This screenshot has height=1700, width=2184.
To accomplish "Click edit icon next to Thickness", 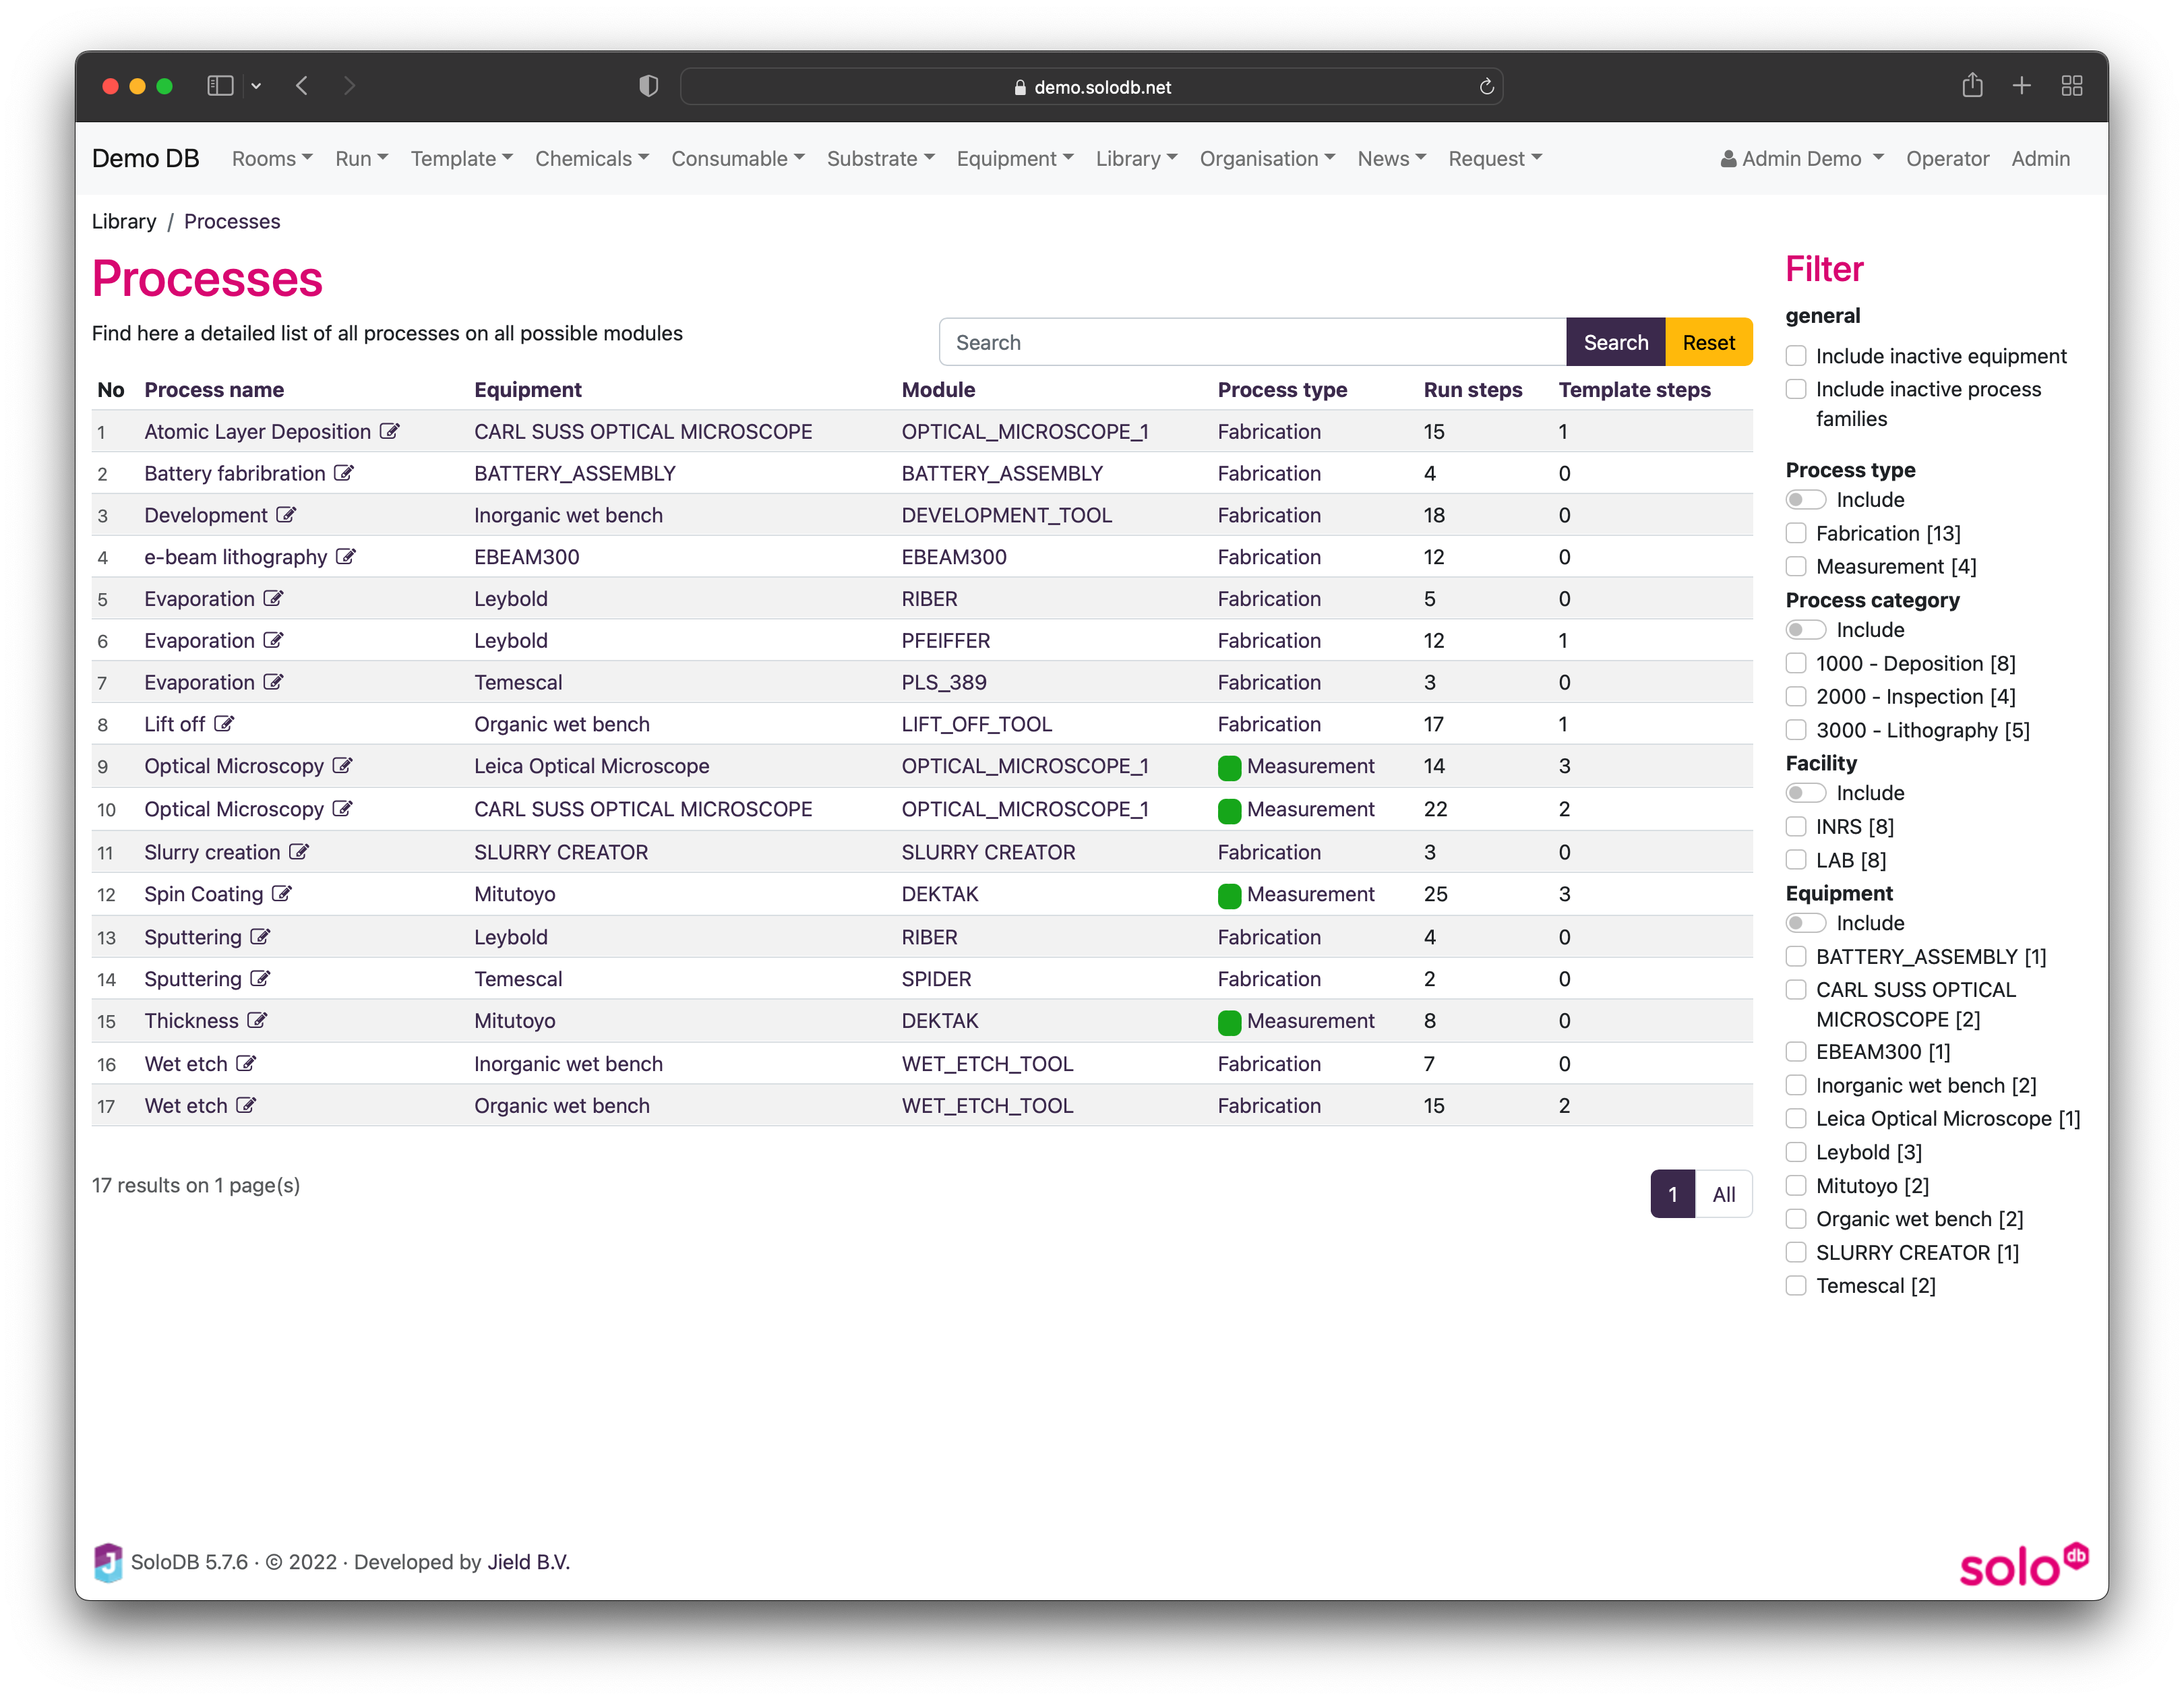I will 257,1021.
